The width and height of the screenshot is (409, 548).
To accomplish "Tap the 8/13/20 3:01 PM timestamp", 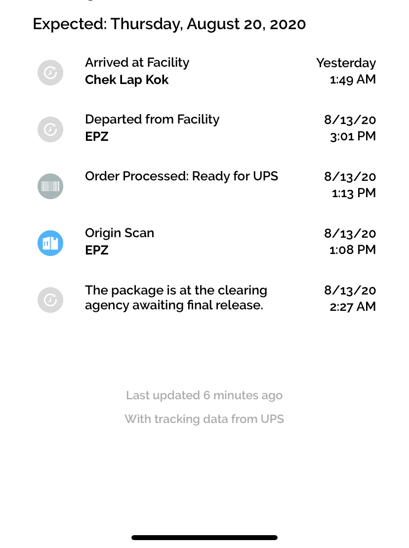I will [350, 128].
